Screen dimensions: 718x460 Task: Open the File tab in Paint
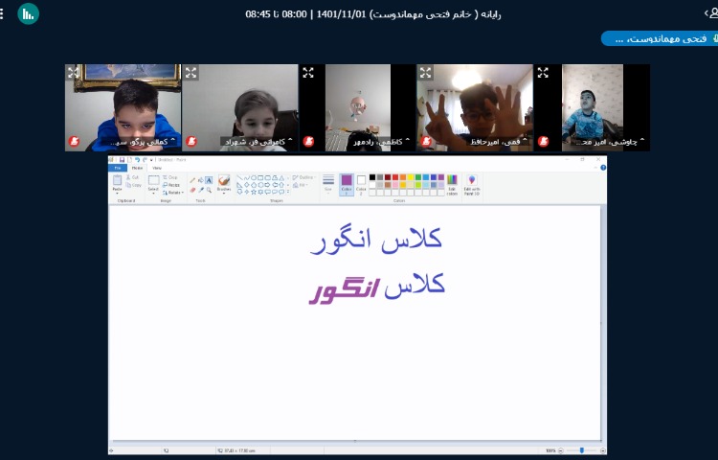tap(118, 168)
